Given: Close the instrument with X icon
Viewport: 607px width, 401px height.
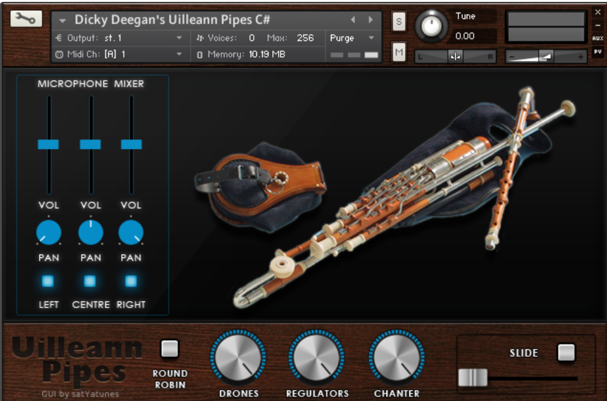Looking at the screenshot, I should pos(597,12).
